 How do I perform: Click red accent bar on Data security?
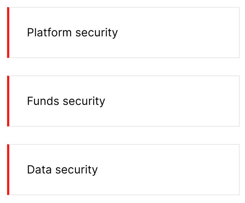coord(8,170)
